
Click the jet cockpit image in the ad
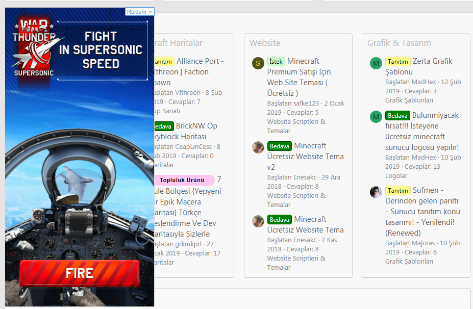[x=80, y=193]
